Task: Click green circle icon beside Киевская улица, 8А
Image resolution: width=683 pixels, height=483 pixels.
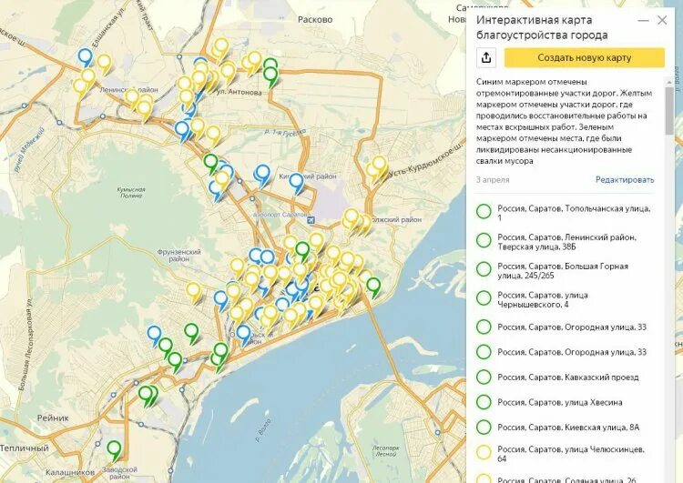Action: coord(484,428)
